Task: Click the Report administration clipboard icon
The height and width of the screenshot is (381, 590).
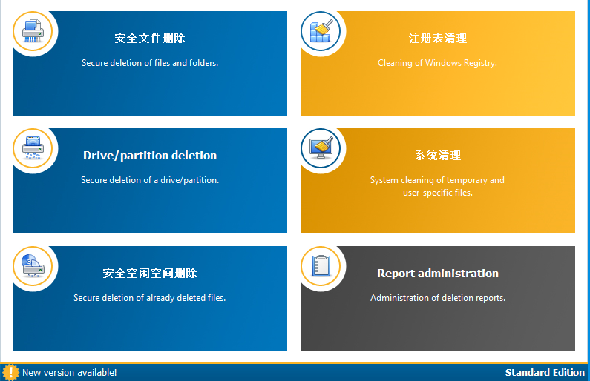Action: click(x=321, y=266)
